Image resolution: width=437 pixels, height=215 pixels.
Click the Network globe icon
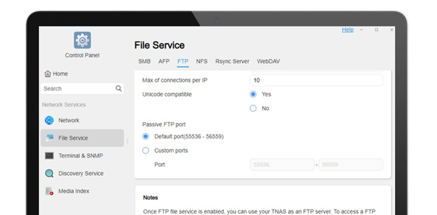point(49,120)
